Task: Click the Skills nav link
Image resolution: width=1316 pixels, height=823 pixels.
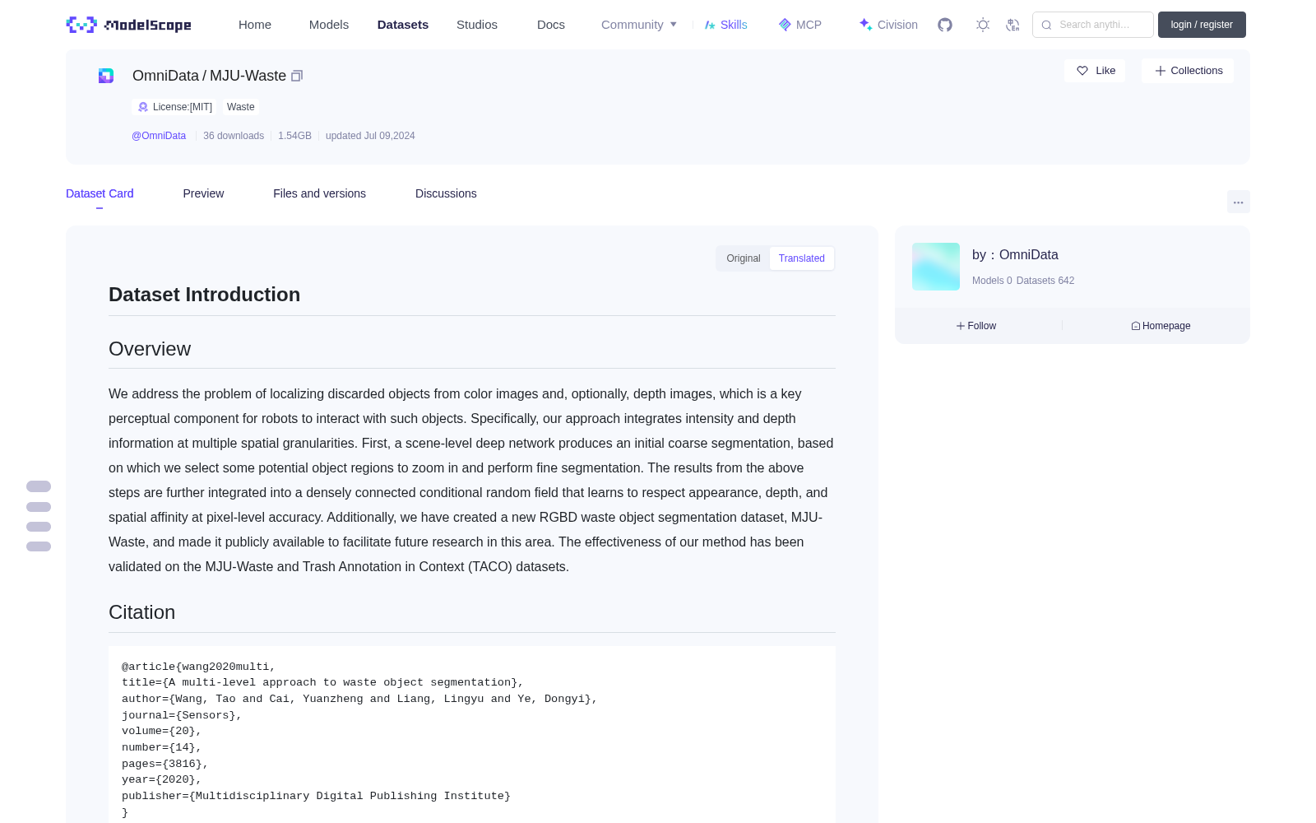Action: click(726, 25)
